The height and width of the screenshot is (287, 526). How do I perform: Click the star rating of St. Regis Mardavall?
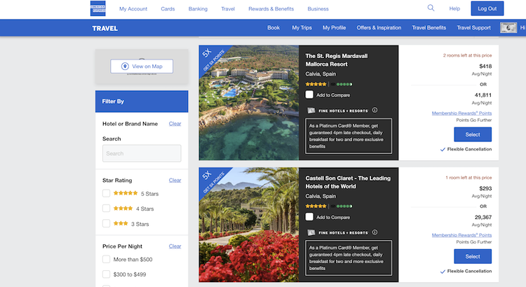316,84
